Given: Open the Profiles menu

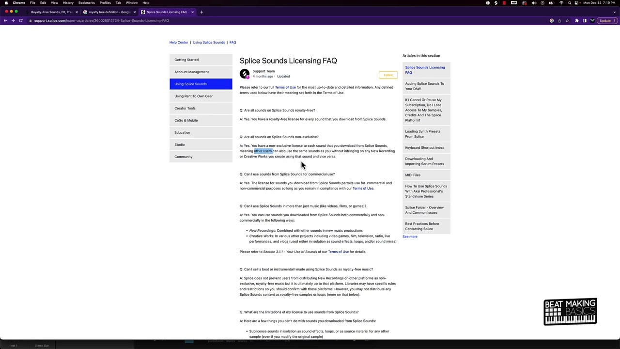Looking at the screenshot, I should tap(105, 3).
